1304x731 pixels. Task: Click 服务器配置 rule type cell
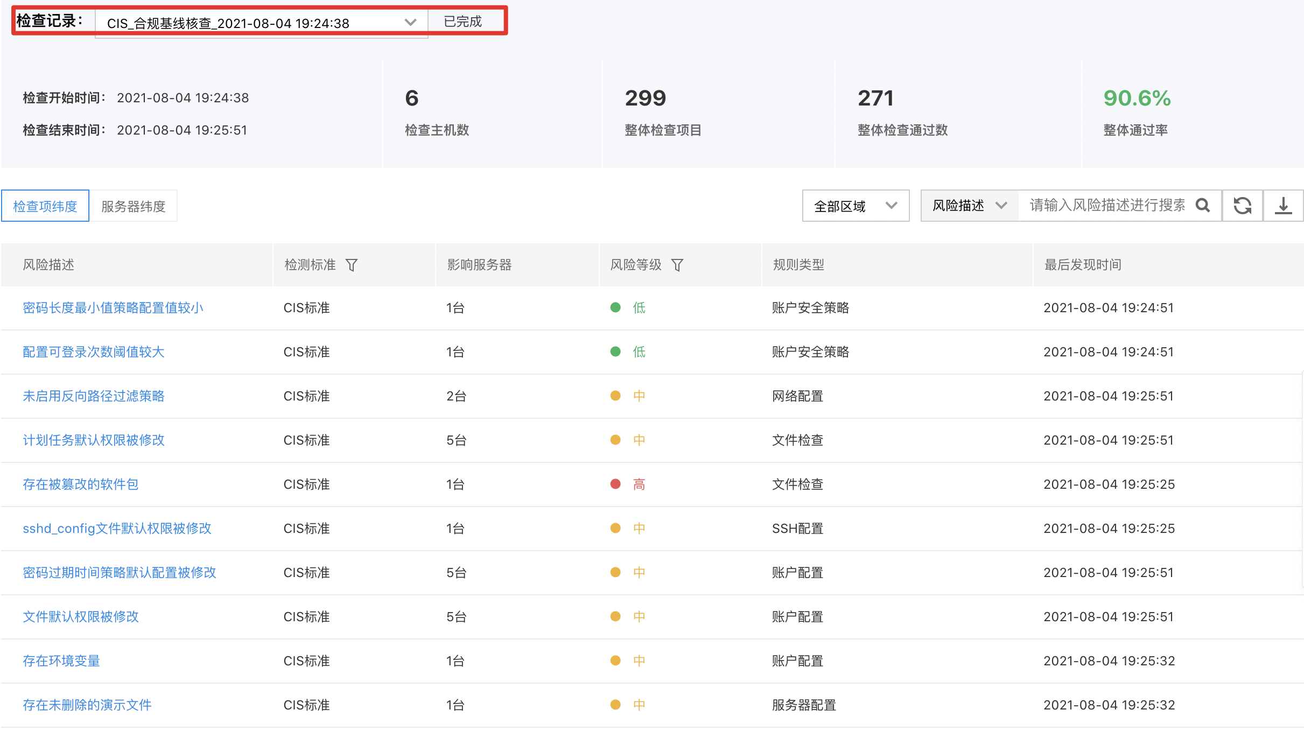[x=804, y=705]
